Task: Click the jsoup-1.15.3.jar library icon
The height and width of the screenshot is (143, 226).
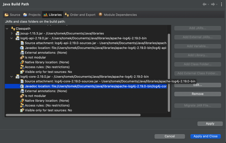Action: [x=17, y=33]
